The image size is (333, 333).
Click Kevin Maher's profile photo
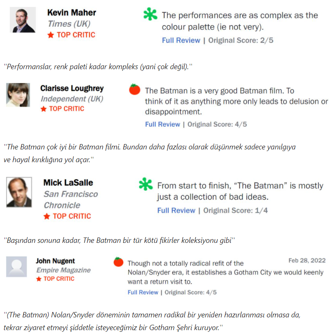click(23, 19)
